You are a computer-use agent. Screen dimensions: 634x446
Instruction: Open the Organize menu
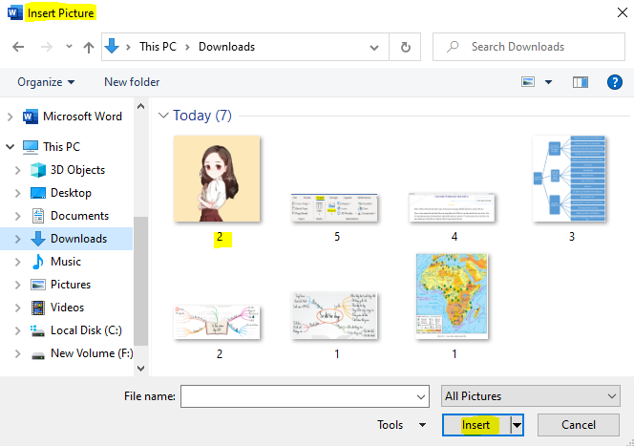coord(46,82)
